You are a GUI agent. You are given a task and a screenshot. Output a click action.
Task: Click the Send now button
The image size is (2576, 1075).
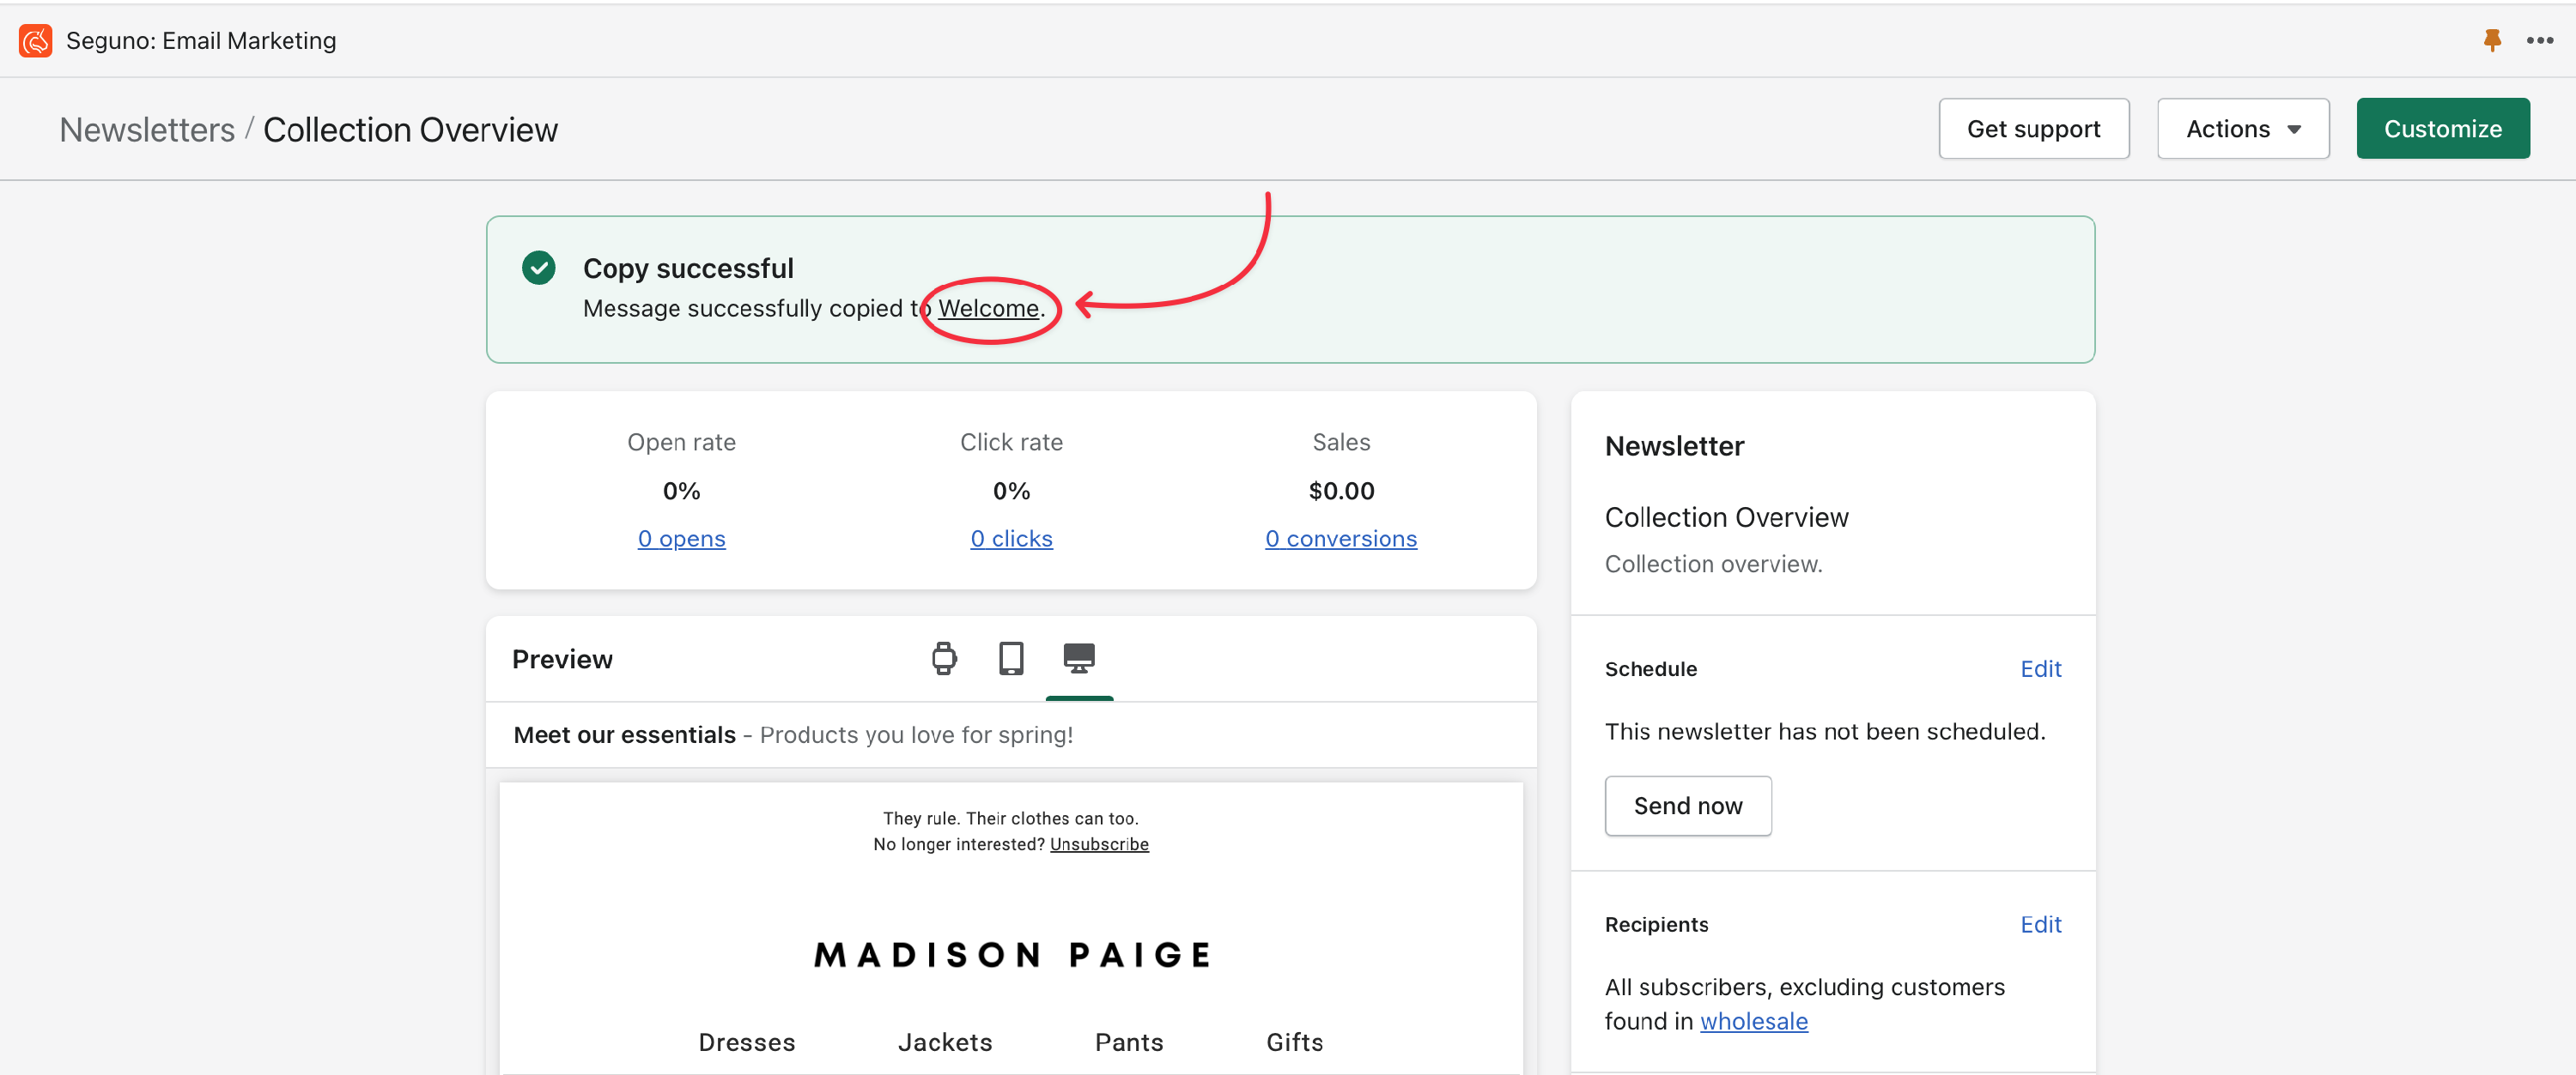point(1687,806)
